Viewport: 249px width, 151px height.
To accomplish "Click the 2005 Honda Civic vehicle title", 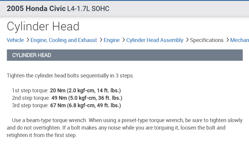I will (36, 9).
